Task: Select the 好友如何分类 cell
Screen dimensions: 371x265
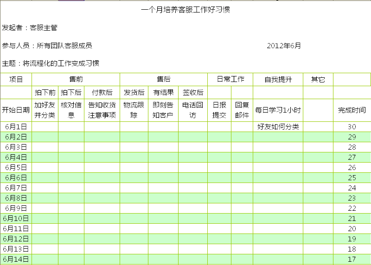Action: pos(278,127)
